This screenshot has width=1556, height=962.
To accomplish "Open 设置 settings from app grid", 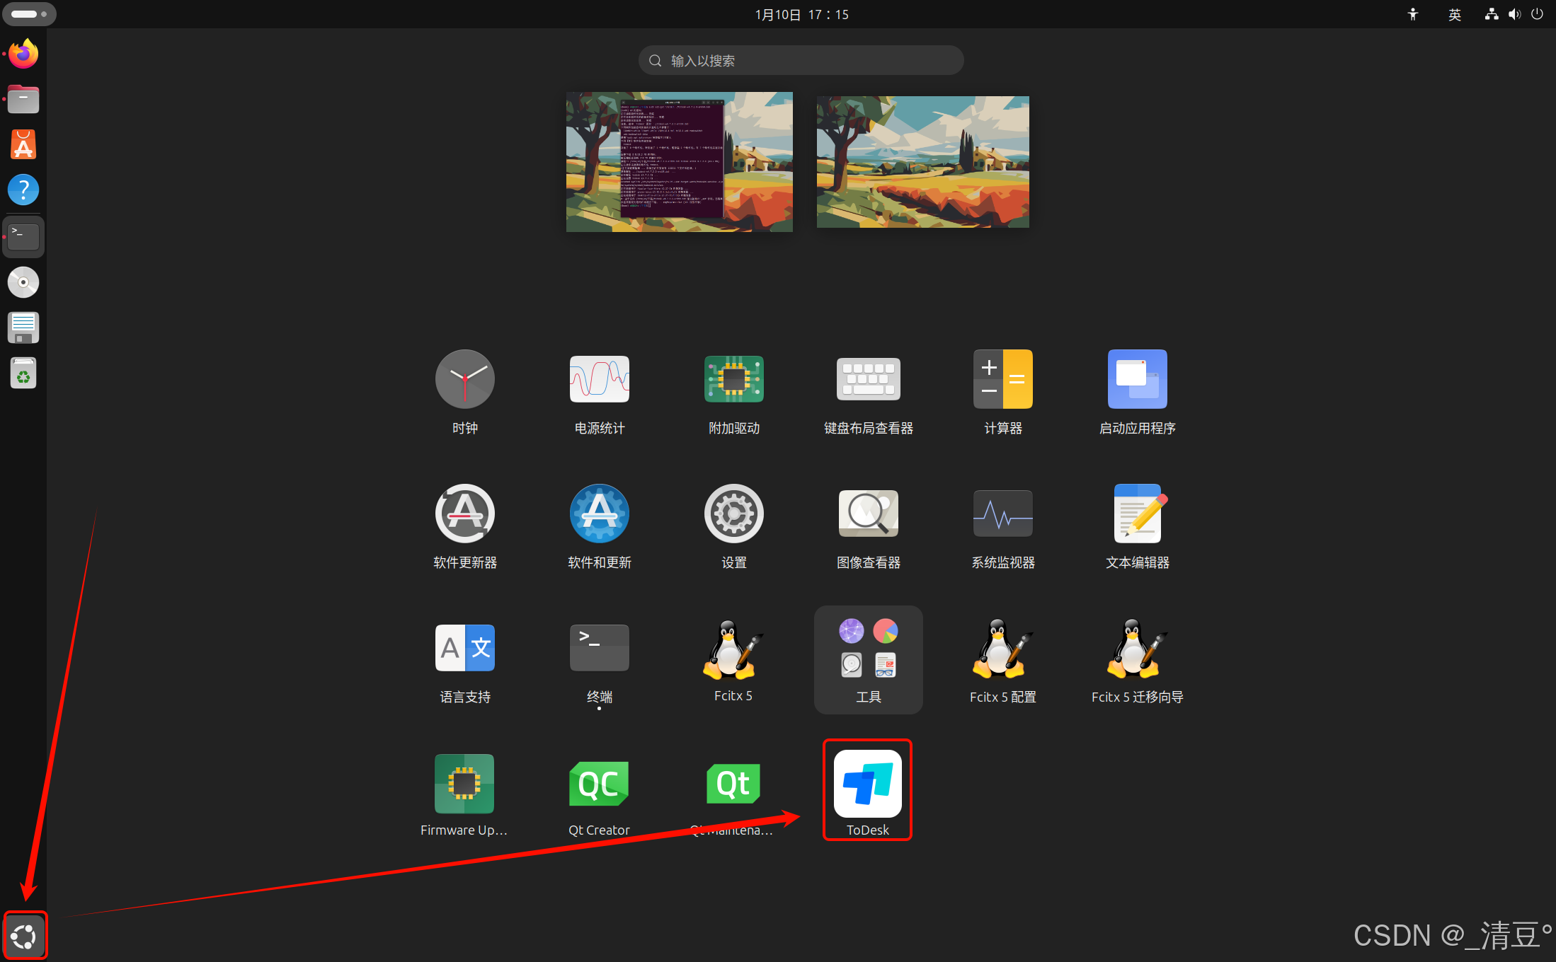I will pos(733,515).
